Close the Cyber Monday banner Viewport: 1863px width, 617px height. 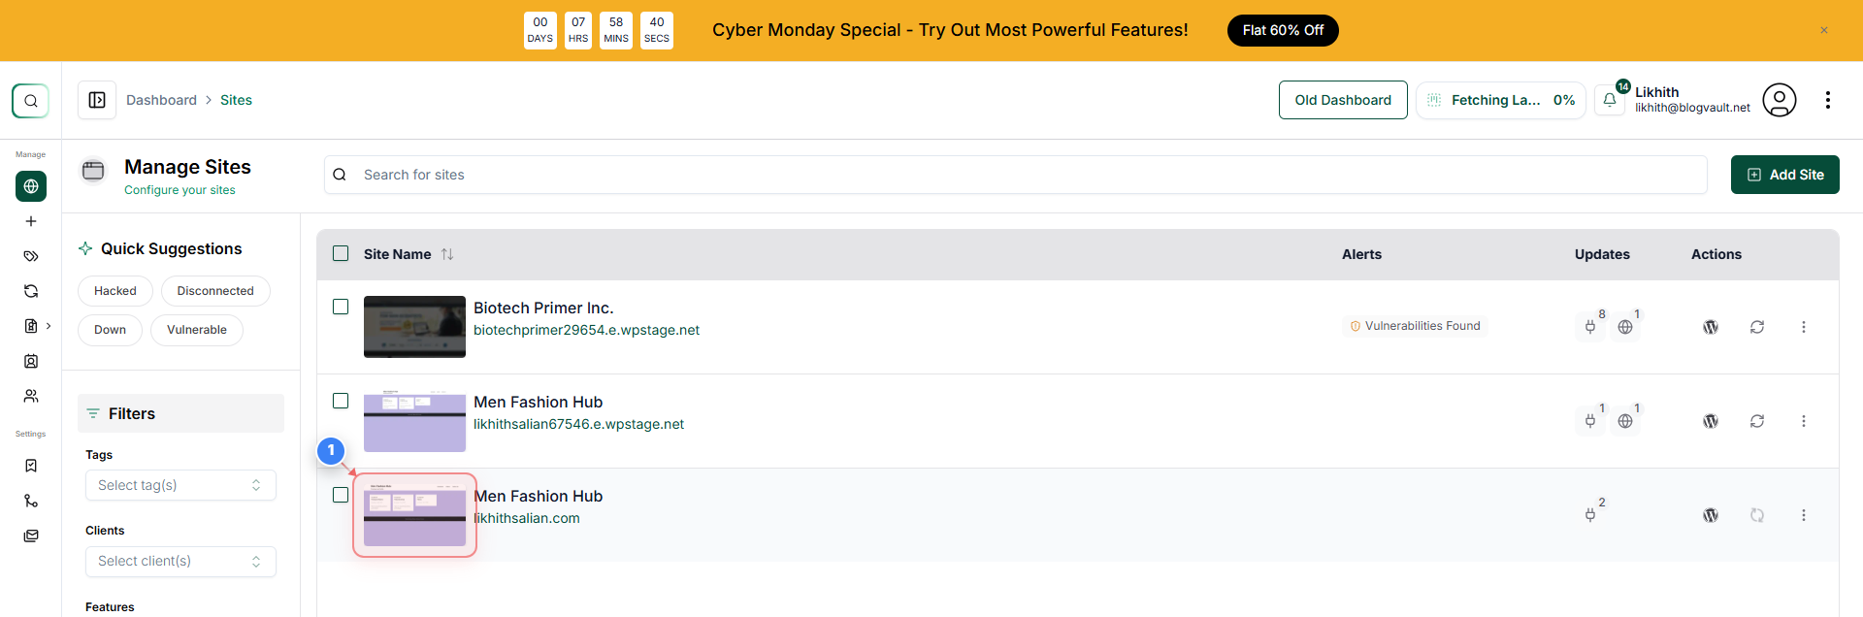[1824, 30]
